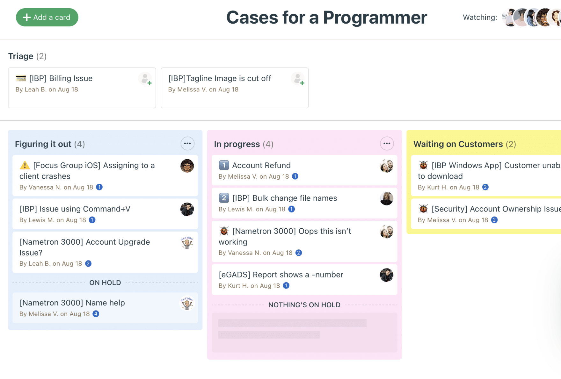Click the out-of-office avatar on Account Upgrade Issue card
The image size is (561, 379).
(x=187, y=243)
